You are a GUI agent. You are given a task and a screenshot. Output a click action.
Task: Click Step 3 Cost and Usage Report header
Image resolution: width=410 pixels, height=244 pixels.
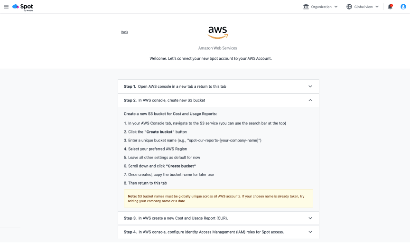tap(218, 218)
